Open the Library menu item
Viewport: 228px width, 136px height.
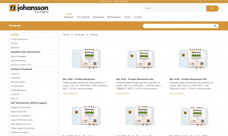pyautogui.click(x=127, y=17)
